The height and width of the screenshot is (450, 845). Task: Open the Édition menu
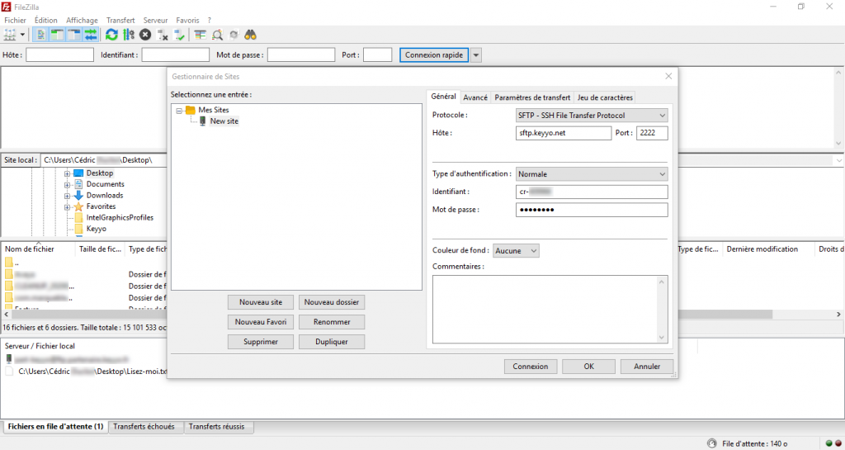click(x=46, y=20)
